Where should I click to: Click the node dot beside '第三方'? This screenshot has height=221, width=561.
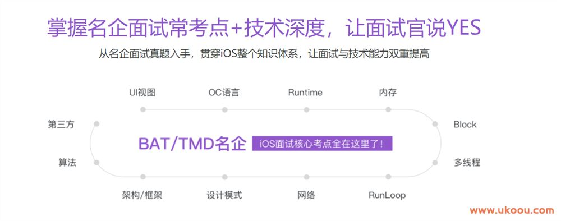(96, 124)
